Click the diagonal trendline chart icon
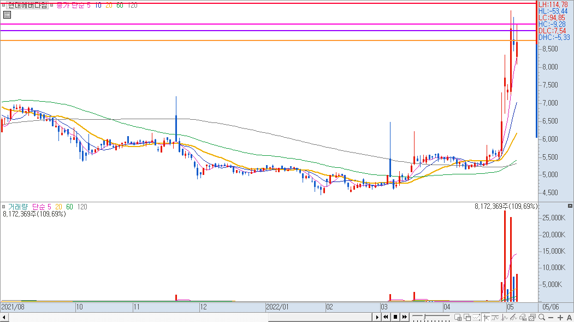Viewport: 574px width, 322px height. (x=513, y=317)
